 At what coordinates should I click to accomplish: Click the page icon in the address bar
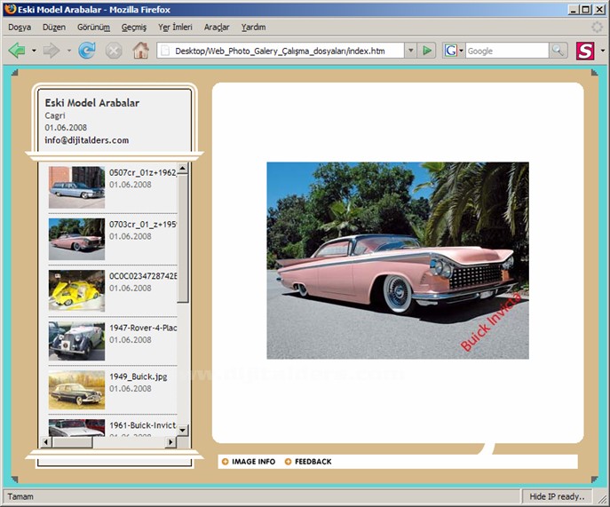165,51
